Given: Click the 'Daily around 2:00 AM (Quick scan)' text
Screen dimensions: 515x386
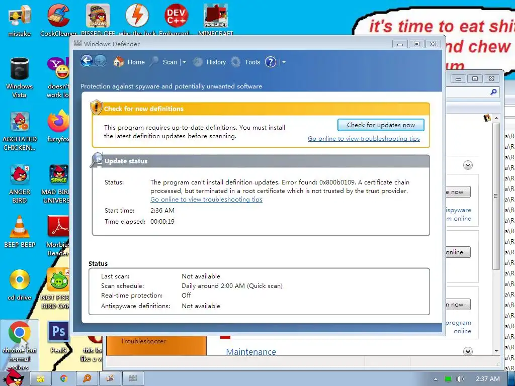Looking at the screenshot, I should [x=232, y=286].
